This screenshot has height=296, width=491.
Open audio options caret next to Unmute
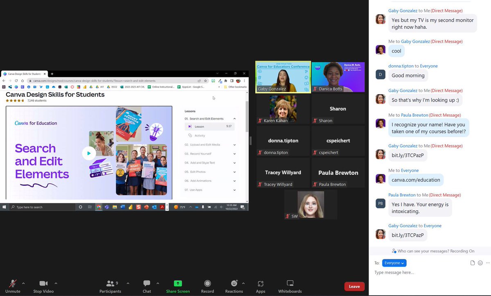(x=23, y=283)
